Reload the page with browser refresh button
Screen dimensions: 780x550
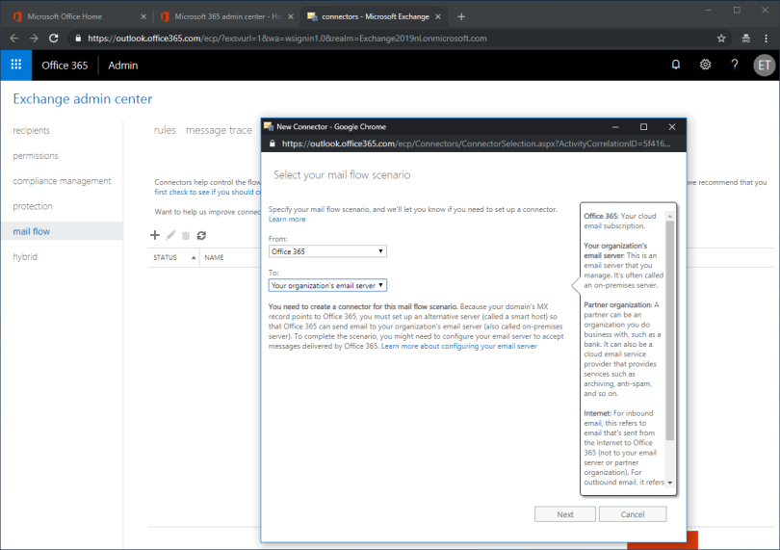[x=53, y=39]
